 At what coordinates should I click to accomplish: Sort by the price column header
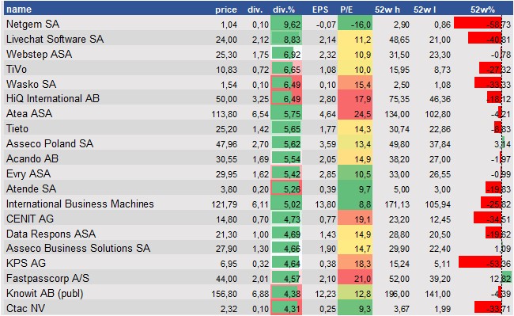coord(226,10)
